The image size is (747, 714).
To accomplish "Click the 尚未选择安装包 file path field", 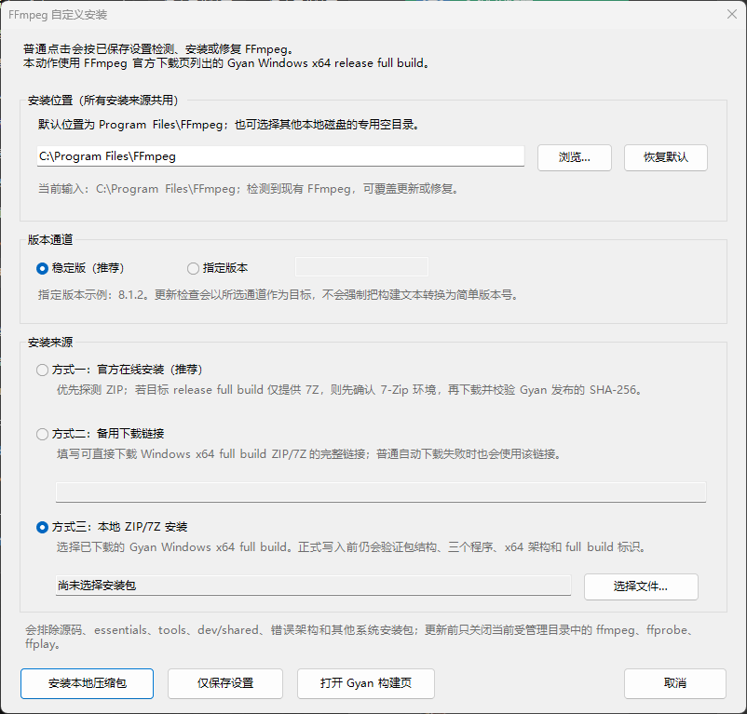I will (x=314, y=586).
